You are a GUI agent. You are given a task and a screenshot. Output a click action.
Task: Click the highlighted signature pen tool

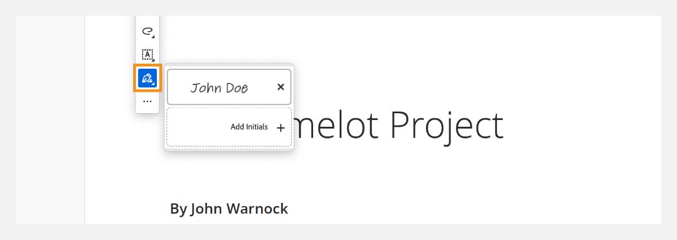tap(147, 78)
